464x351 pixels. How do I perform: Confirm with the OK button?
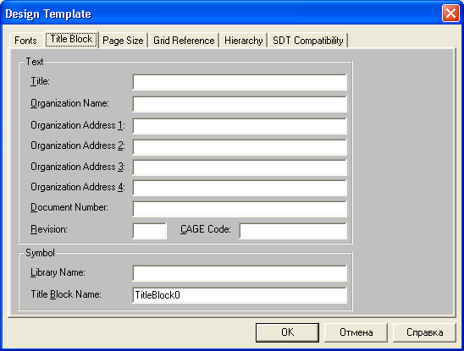point(287,332)
